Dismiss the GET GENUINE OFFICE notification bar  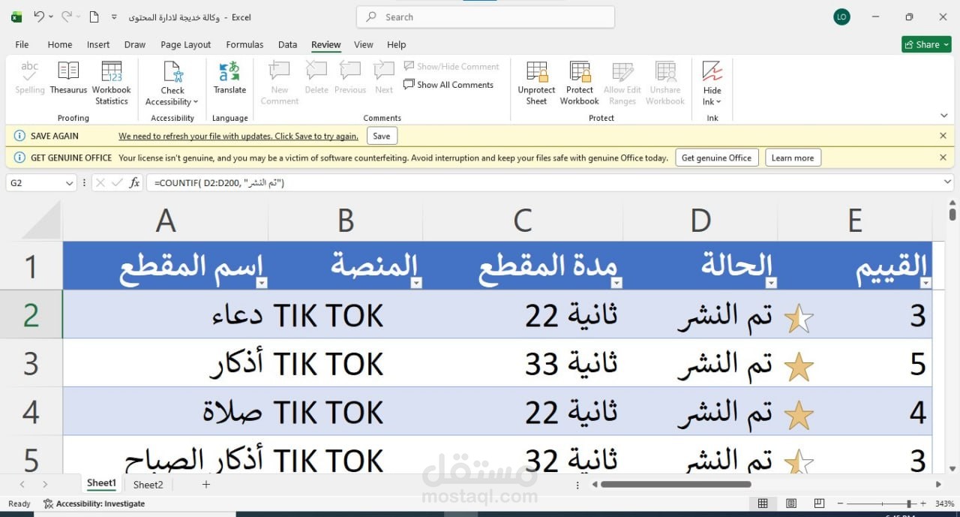[x=943, y=158]
